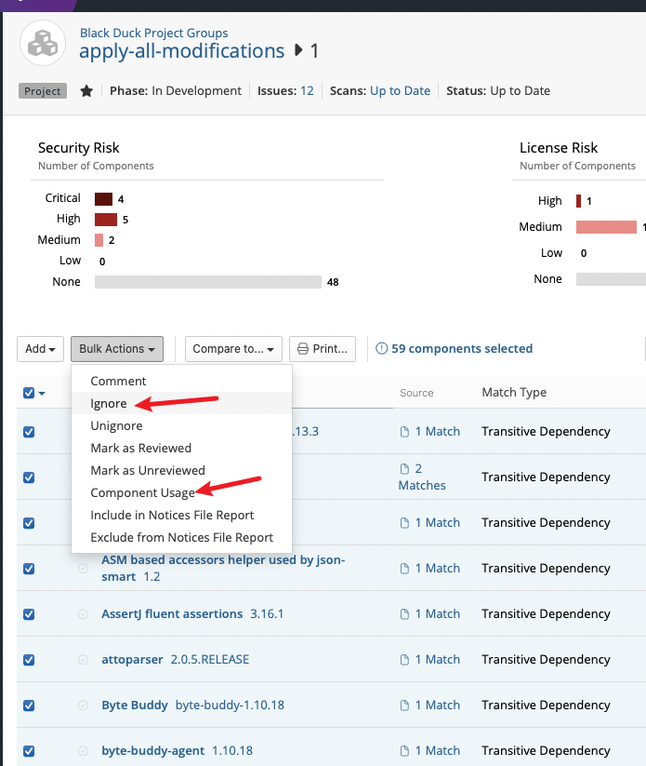Click the 59 components selected link
Image resolution: width=646 pixels, height=766 pixels.
tap(462, 348)
